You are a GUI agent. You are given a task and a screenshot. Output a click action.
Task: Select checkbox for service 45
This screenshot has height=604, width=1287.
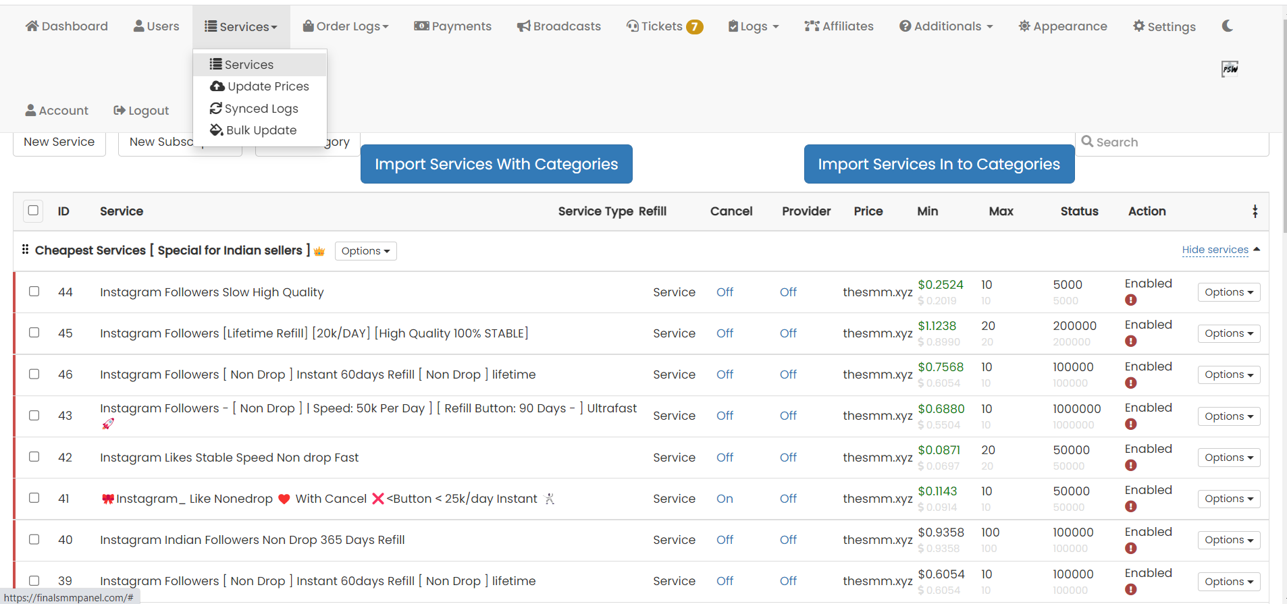(34, 333)
